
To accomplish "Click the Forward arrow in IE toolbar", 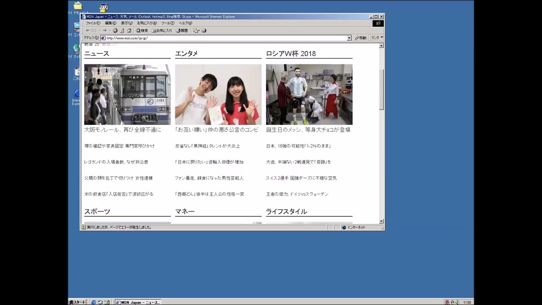I will 105,30.
